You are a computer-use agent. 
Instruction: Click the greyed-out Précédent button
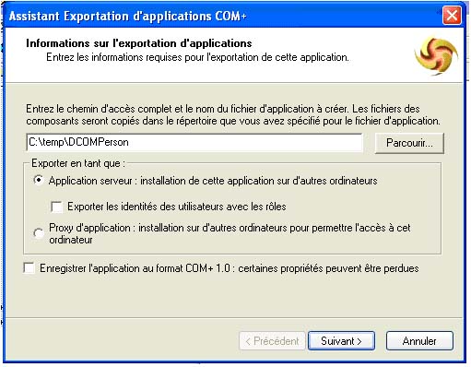[x=272, y=341]
